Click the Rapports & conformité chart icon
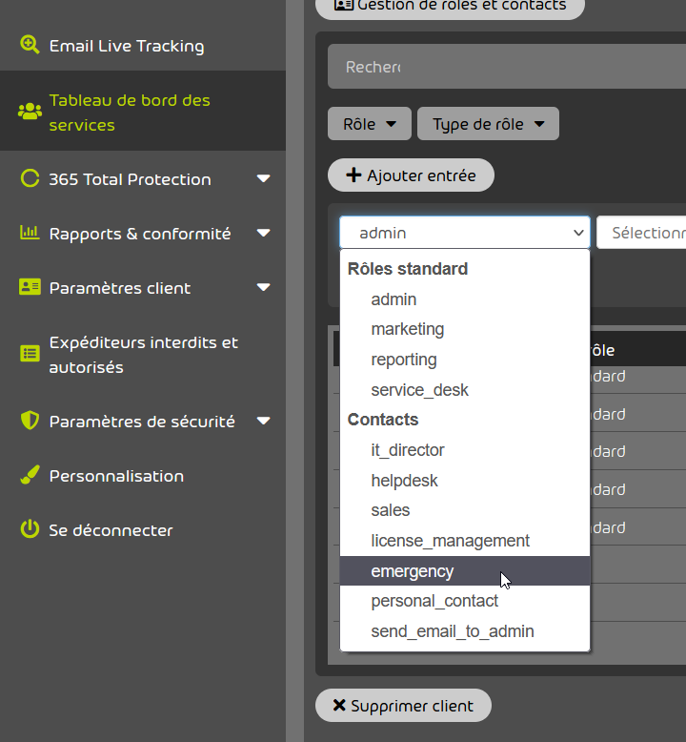Image resolution: width=686 pixels, height=742 pixels. (30, 233)
